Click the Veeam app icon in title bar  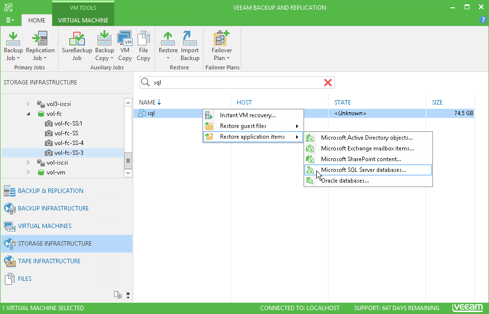[8, 7]
